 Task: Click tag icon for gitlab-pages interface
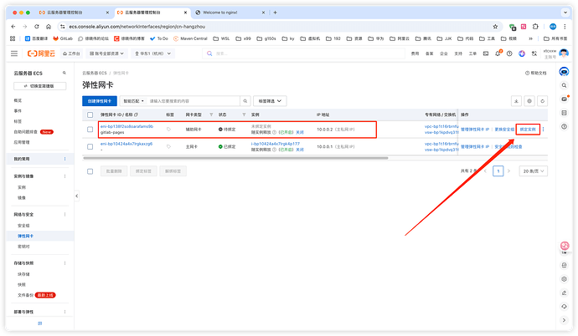[168, 129]
